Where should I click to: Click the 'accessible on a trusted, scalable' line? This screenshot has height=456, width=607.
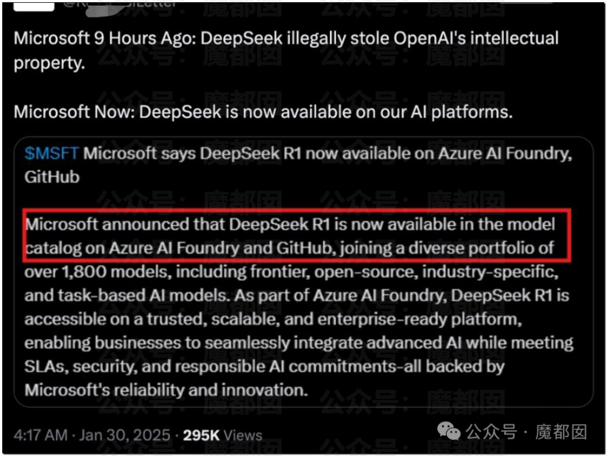click(x=273, y=320)
